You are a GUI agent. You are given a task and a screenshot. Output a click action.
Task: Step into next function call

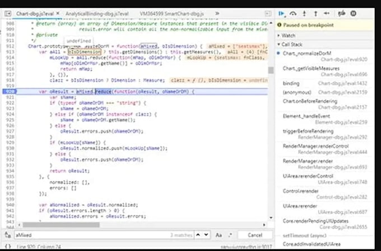point(304,13)
